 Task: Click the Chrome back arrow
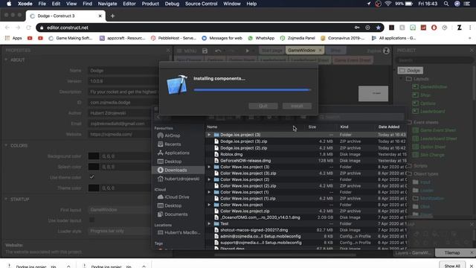7,28
